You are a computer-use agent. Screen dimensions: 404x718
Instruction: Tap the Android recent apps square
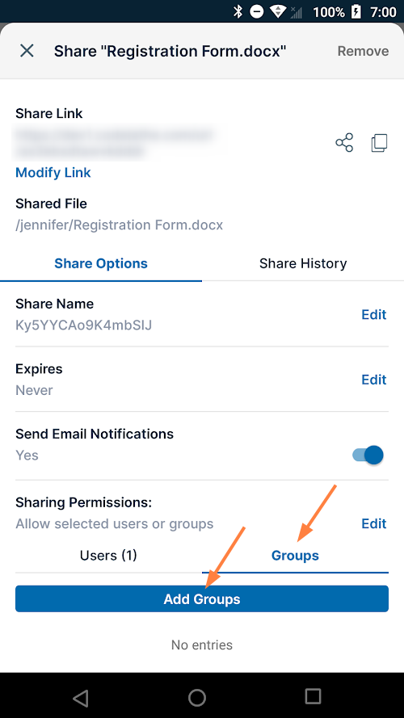pyautogui.click(x=314, y=696)
